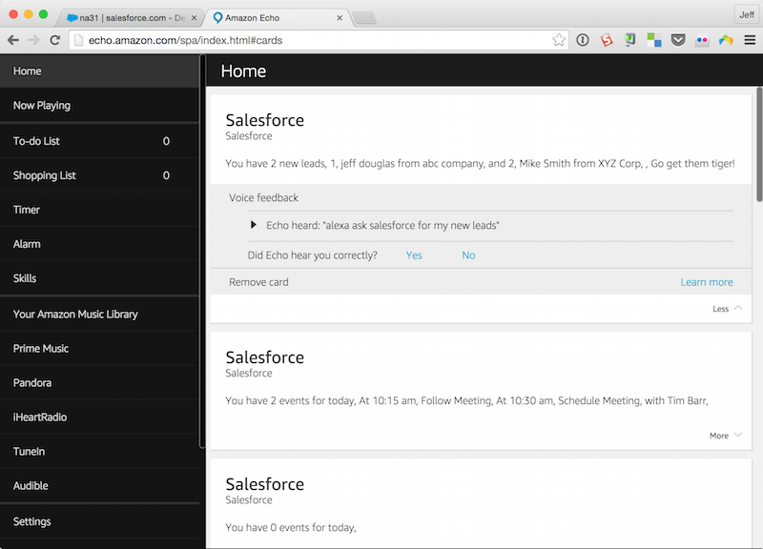Screen dimensions: 763x549
Task: Click the '0 events for today' message
Action: pos(291,528)
